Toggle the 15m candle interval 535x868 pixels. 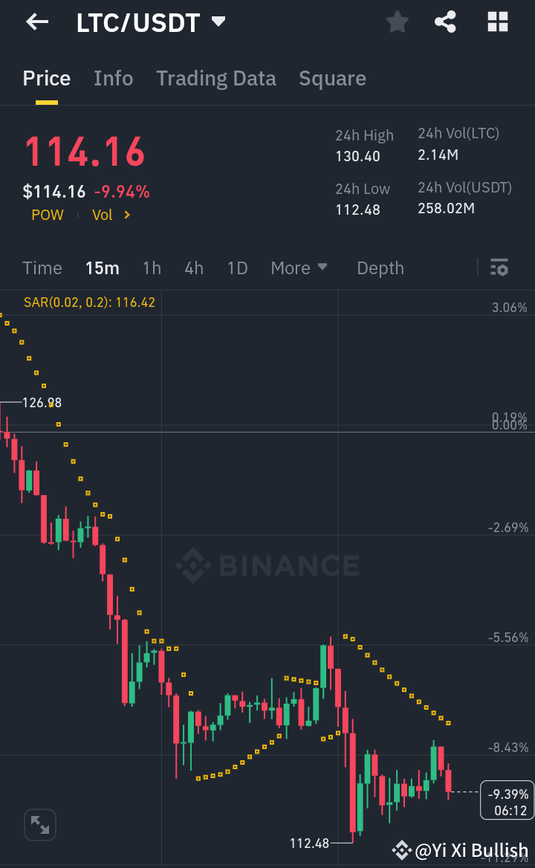pos(103,268)
